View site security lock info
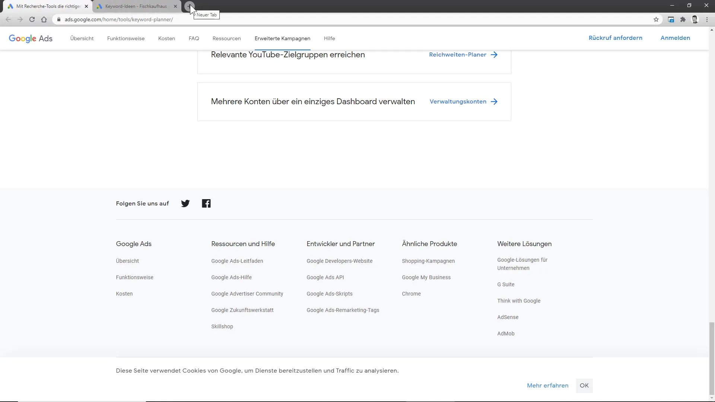715x402 pixels. coord(58,19)
